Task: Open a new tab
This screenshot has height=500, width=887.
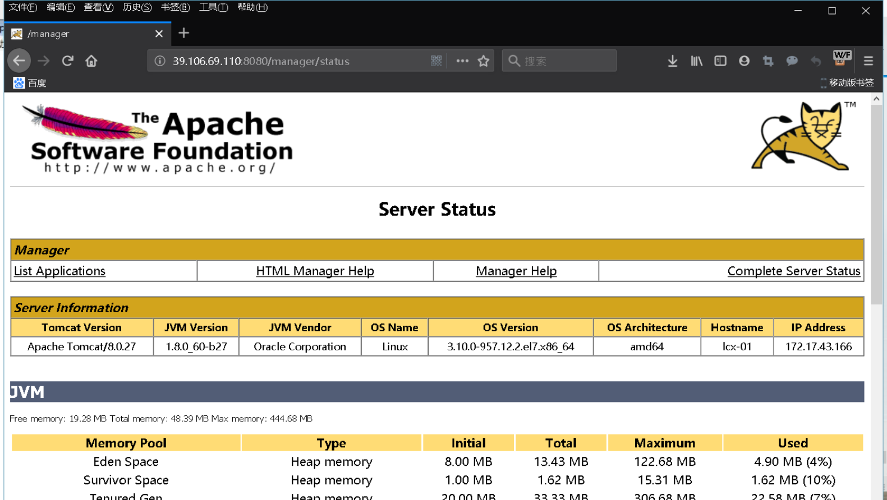Action: click(x=183, y=33)
